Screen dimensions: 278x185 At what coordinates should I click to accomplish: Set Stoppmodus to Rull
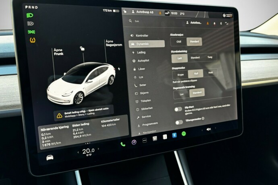tap(196, 74)
